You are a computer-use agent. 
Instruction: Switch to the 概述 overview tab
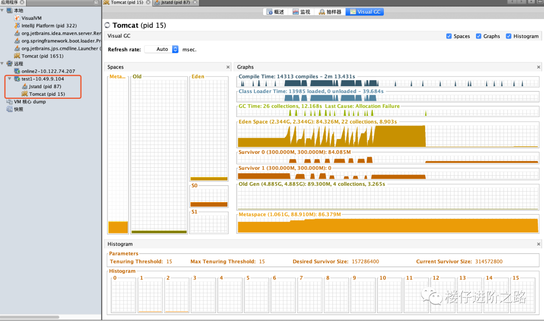pyautogui.click(x=276, y=12)
